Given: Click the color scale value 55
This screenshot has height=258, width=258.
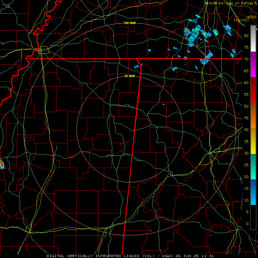Looking at the screenshot, I should (x=246, y=94).
